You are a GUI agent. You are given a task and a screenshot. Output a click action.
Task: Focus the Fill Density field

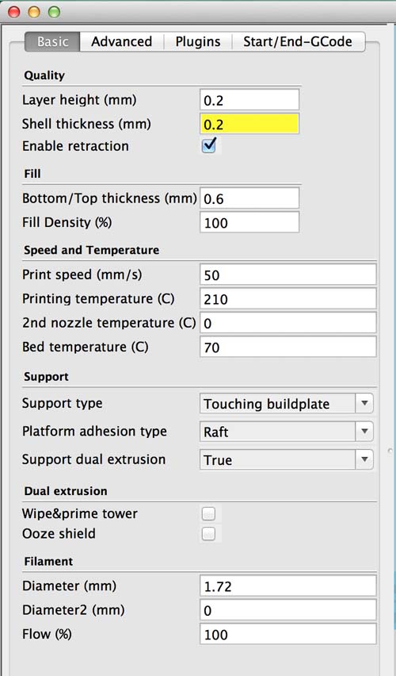[x=249, y=222]
